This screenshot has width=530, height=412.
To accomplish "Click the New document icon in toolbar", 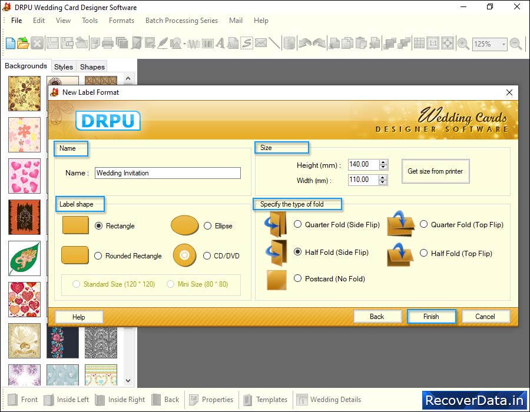I will (x=11, y=44).
